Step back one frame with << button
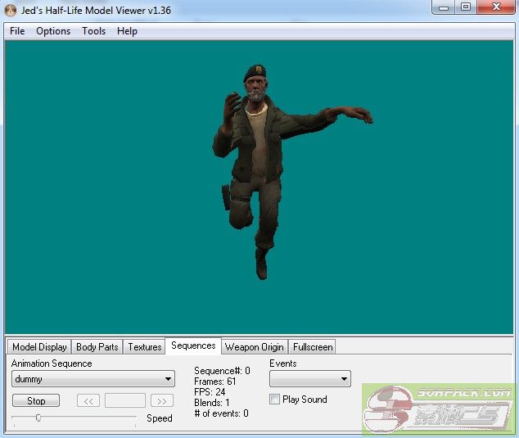This screenshot has height=438, width=519. [x=88, y=401]
